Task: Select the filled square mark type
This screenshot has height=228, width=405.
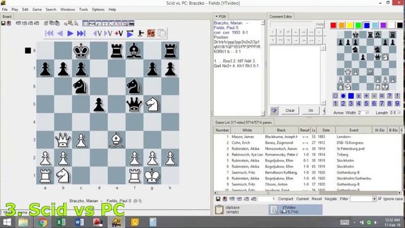Action: coord(351,96)
